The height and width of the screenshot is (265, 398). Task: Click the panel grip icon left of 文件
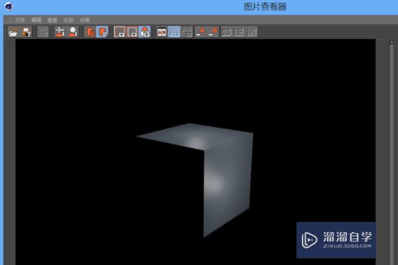[9, 20]
